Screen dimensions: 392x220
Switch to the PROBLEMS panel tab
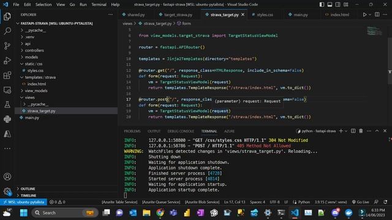(x=132, y=131)
